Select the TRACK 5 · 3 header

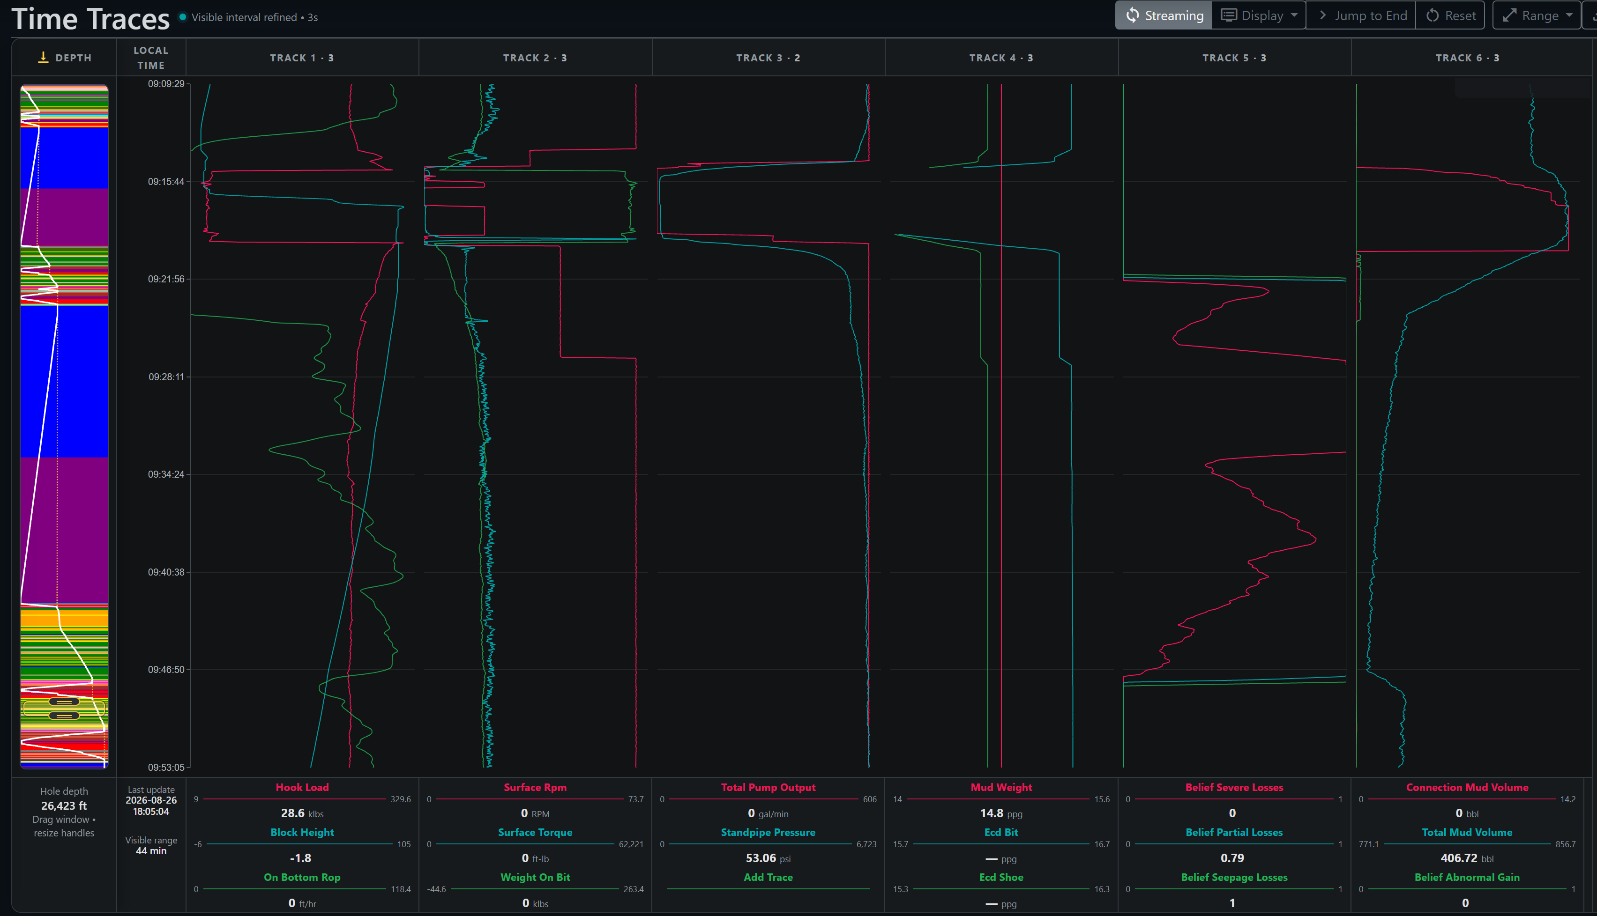click(1234, 58)
